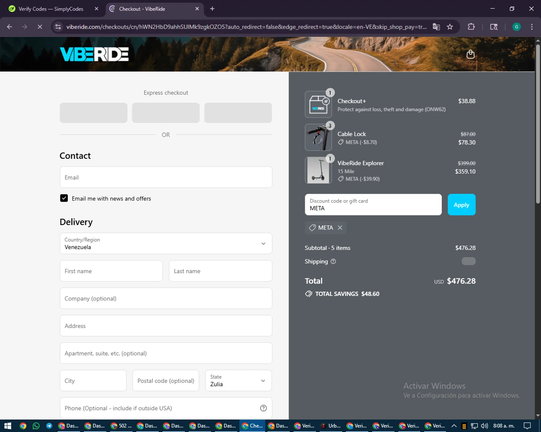Click the Subtotal · 5 items text
541x432 pixels.
click(327, 248)
